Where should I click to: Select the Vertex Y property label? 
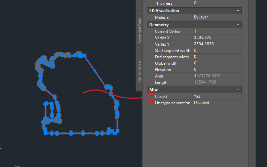[162, 44]
